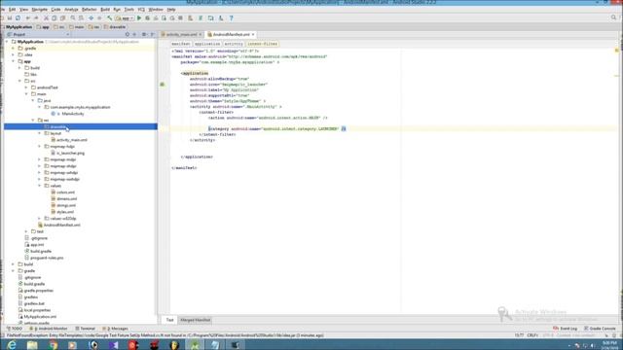The image size is (623, 350).
Task: Click the gutter icon beside android:icon line
Action: pos(163,85)
